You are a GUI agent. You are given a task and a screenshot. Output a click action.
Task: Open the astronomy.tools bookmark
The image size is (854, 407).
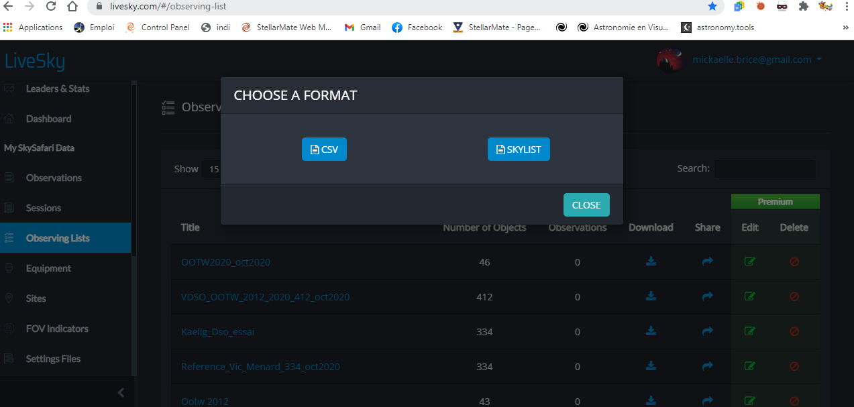[718, 27]
